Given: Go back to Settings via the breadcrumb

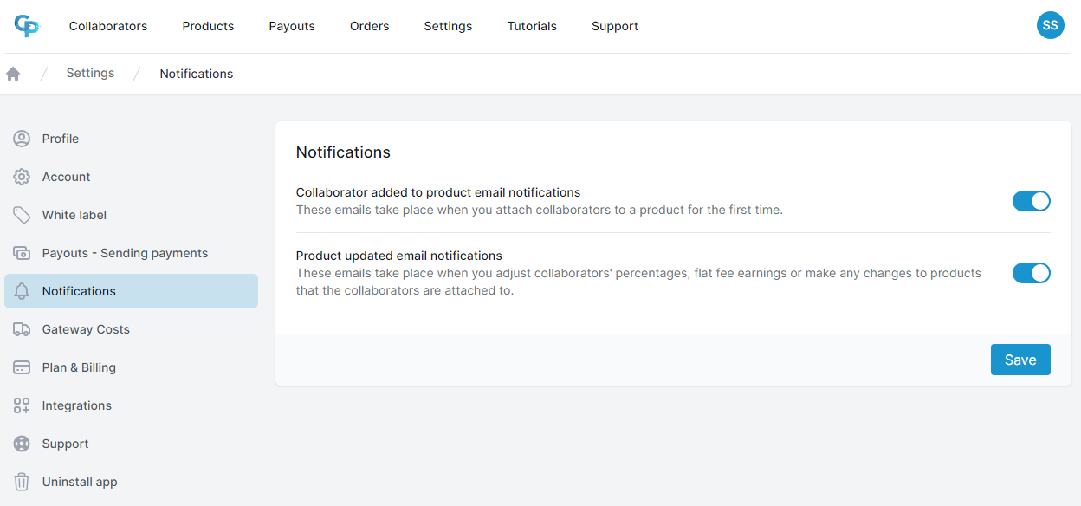Looking at the screenshot, I should [90, 73].
